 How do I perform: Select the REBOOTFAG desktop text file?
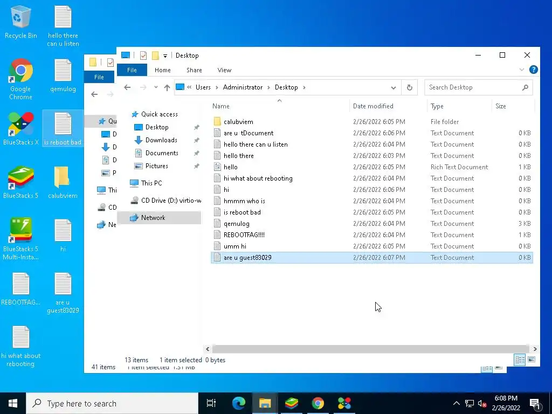click(20, 289)
